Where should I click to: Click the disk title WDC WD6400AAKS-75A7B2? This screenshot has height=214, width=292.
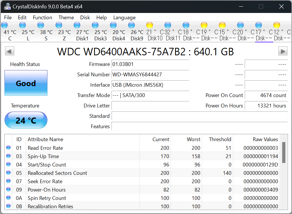coord(121,52)
